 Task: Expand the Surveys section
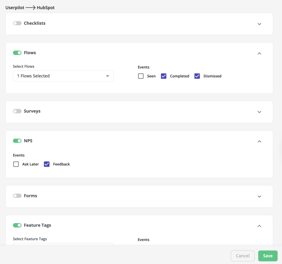259,112
